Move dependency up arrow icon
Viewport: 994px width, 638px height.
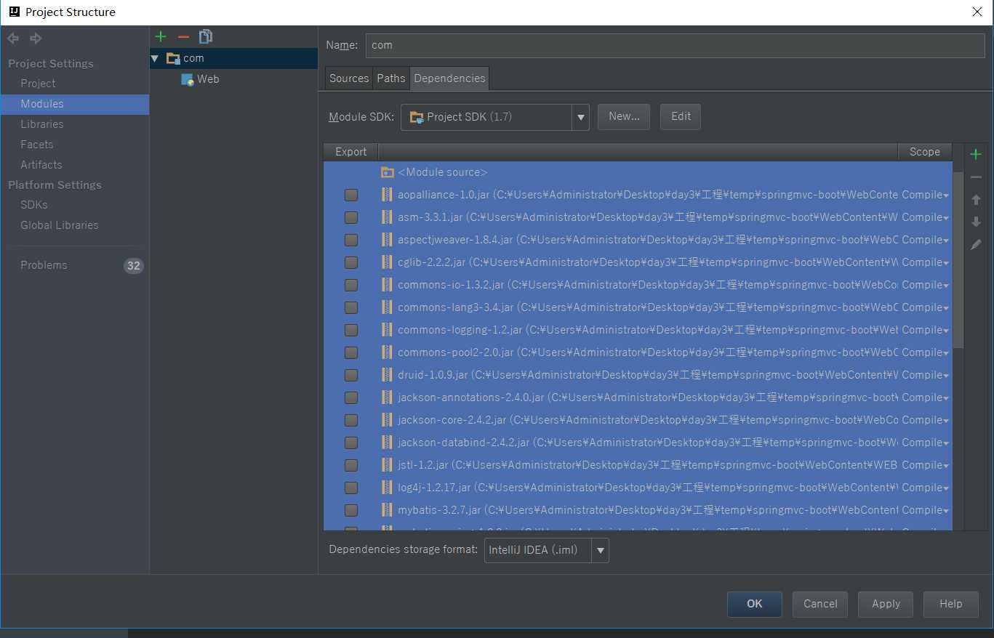coord(976,200)
